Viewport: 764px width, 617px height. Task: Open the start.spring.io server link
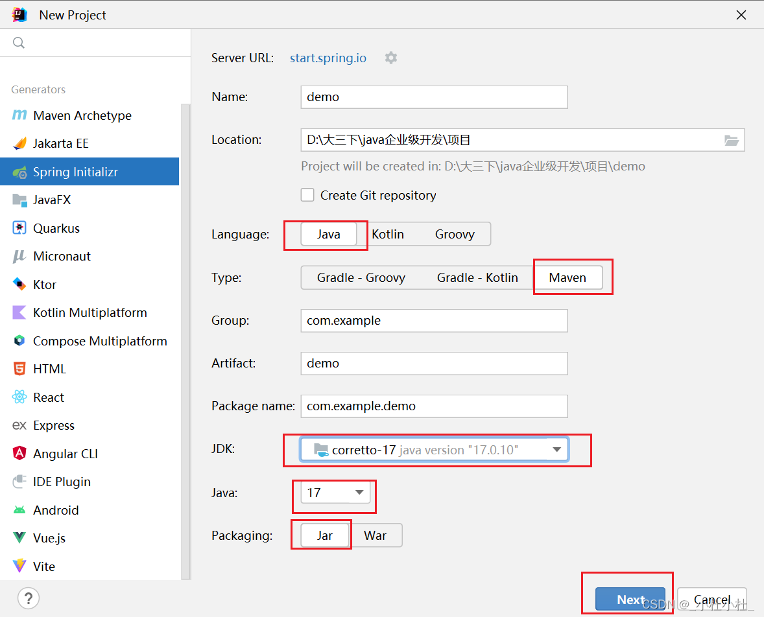tap(328, 58)
